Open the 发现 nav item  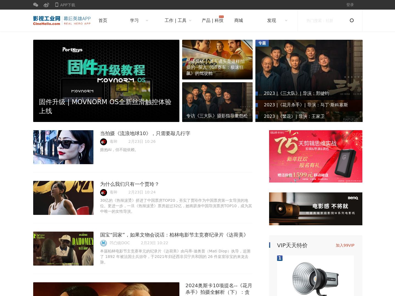tap(272, 21)
